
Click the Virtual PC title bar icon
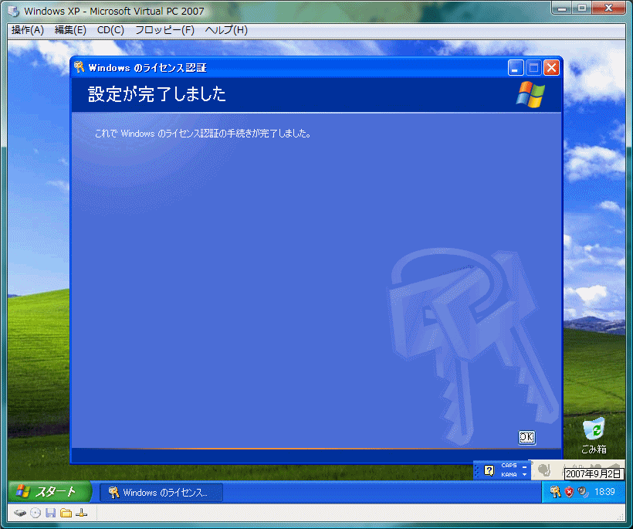(x=14, y=12)
